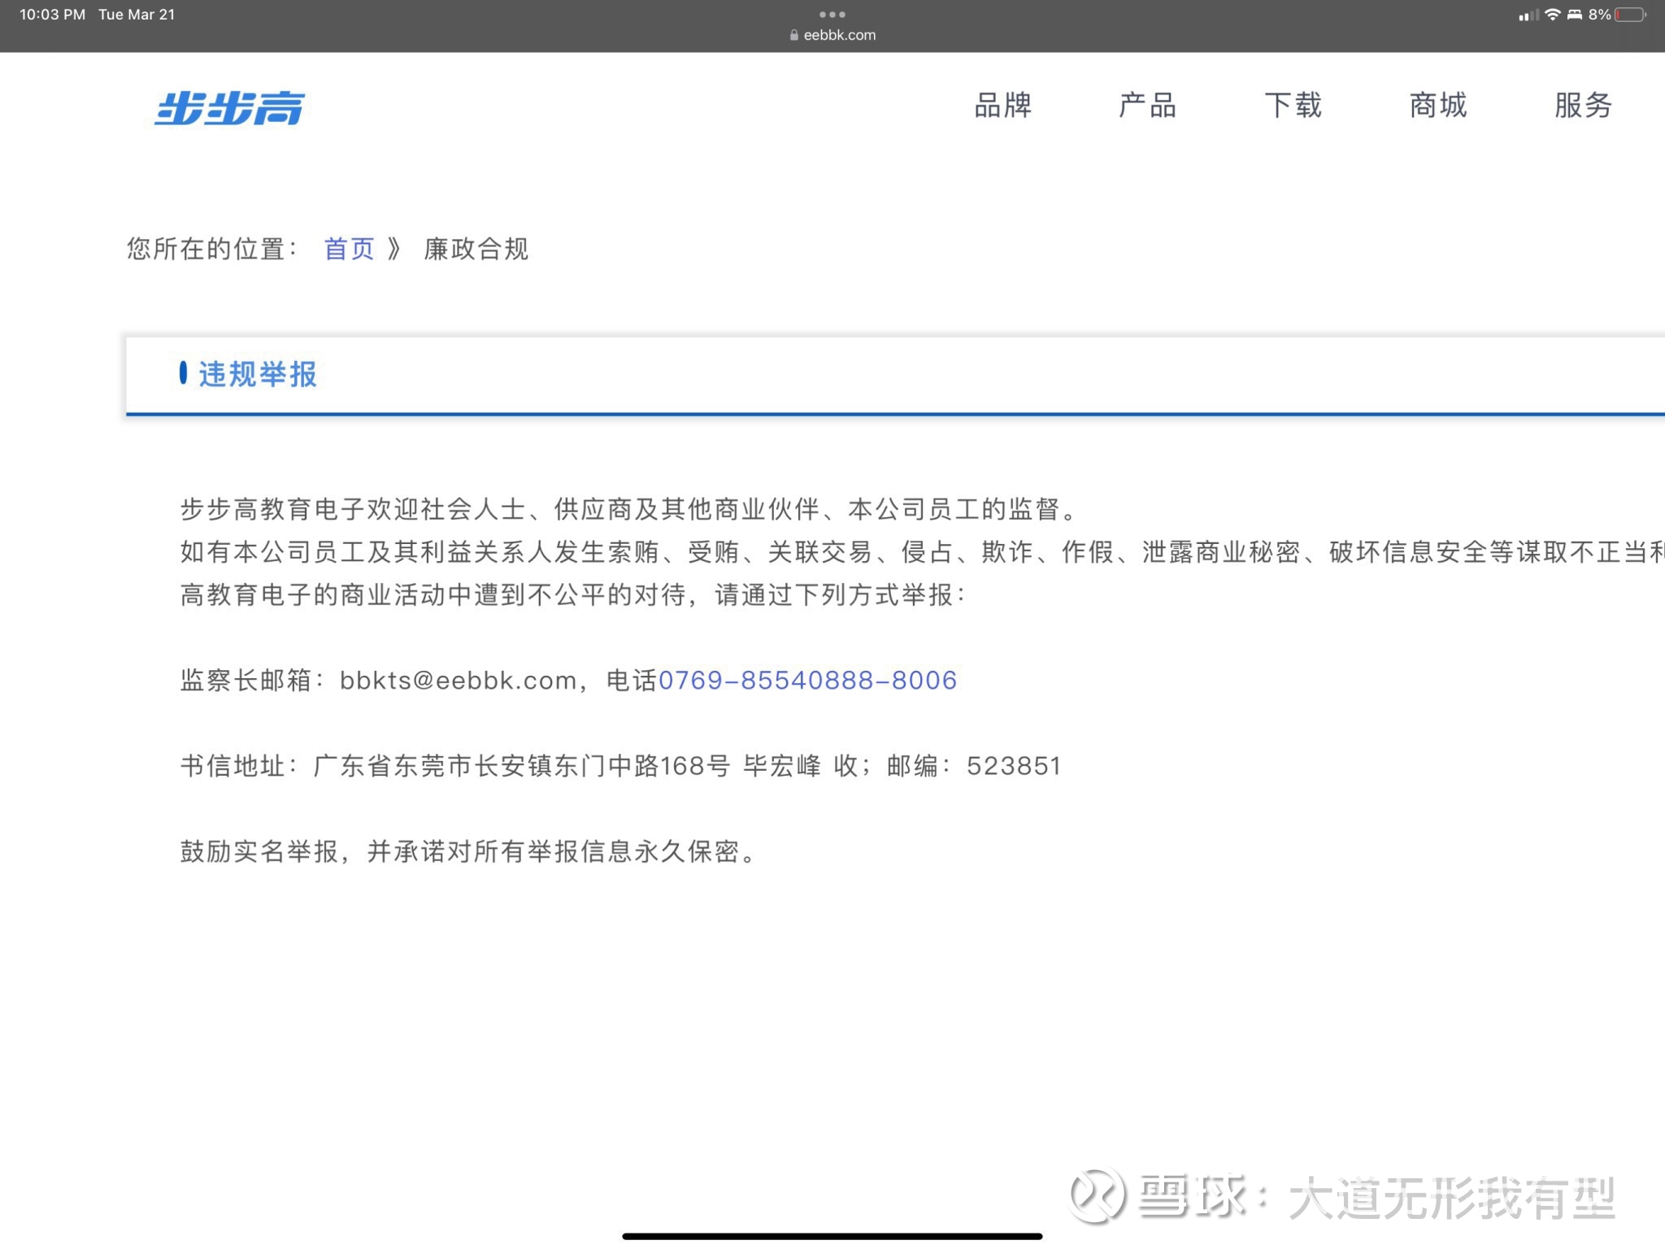Open the 下载 menu
The image size is (1665, 1249).
pos(1293,106)
